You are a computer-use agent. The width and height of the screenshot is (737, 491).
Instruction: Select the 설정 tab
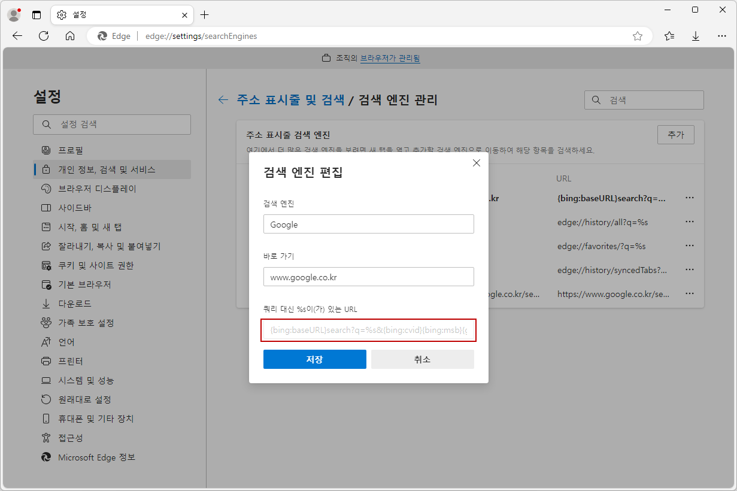coord(123,15)
